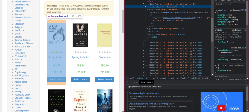This screenshot has width=249, height=112.
Task: Click the position relative value
Action: pos(233,24)
